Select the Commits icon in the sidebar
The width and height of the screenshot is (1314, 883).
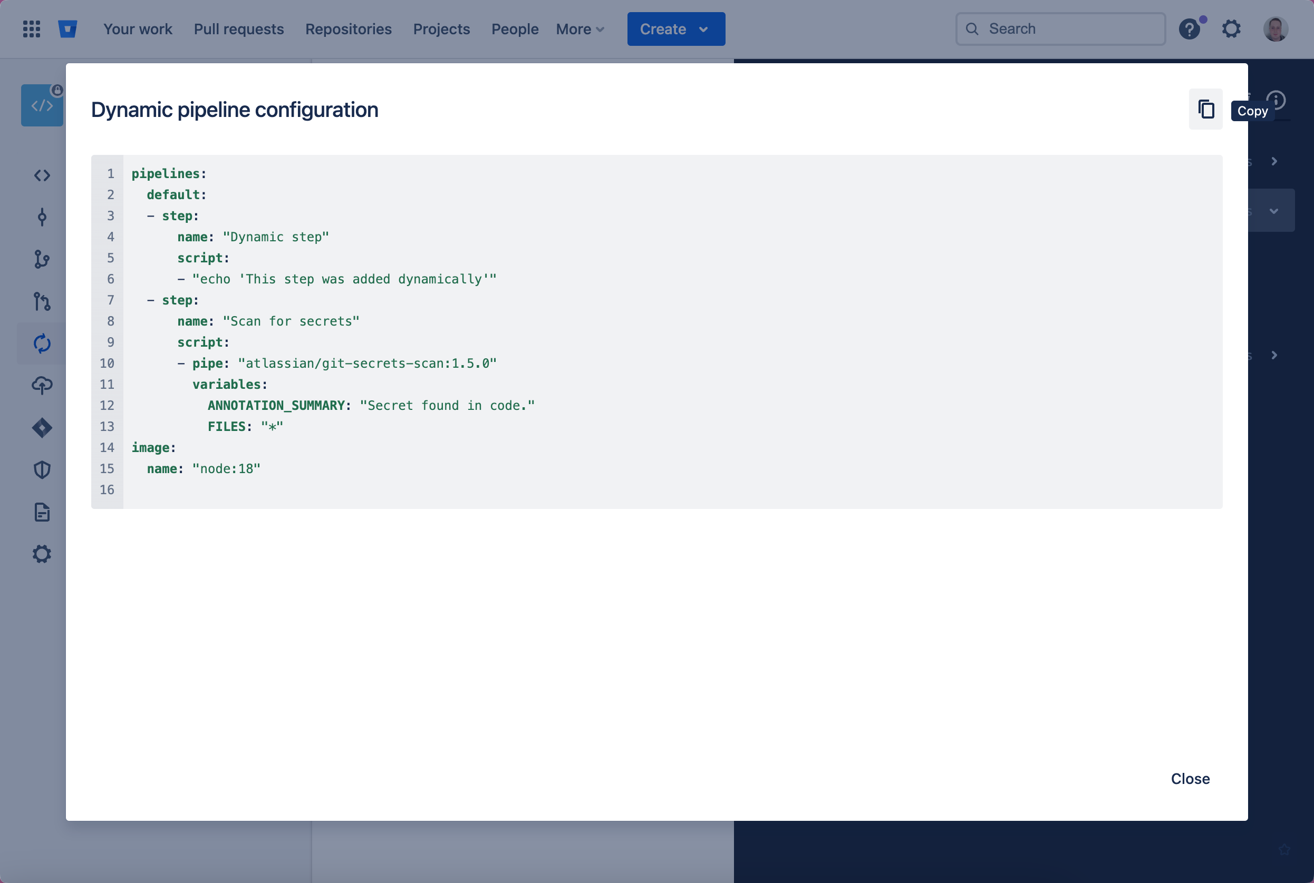click(42, 218)
